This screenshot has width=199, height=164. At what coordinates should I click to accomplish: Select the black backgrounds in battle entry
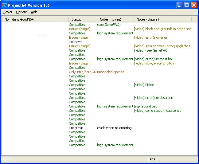[162, 29]
